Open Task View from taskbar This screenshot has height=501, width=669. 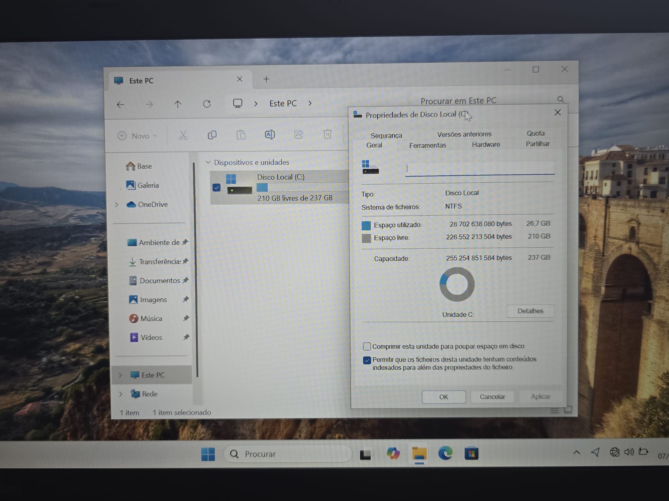click(365, 454)
